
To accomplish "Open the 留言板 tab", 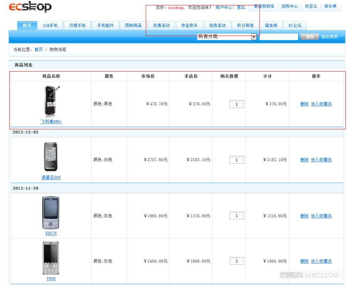I will tap(271, 26).
